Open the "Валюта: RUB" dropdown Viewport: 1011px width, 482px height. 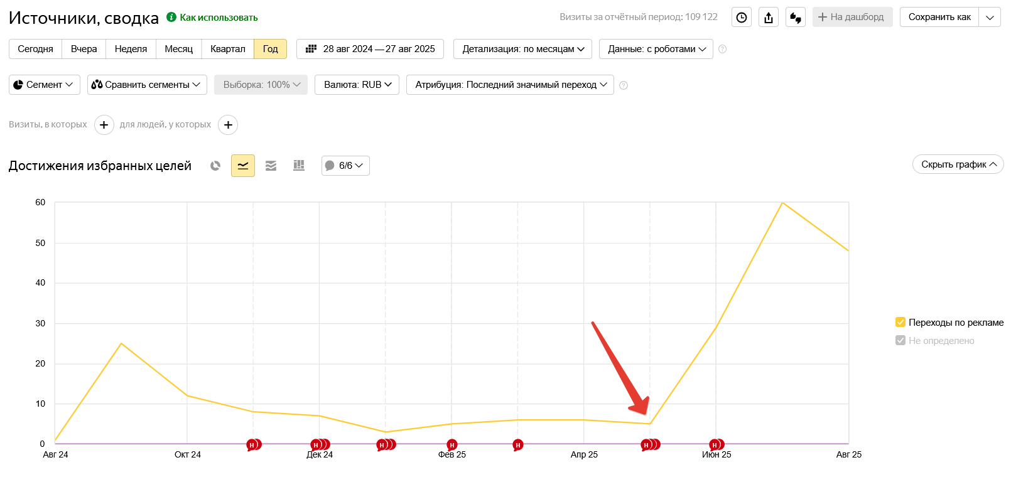pos(357,85)
